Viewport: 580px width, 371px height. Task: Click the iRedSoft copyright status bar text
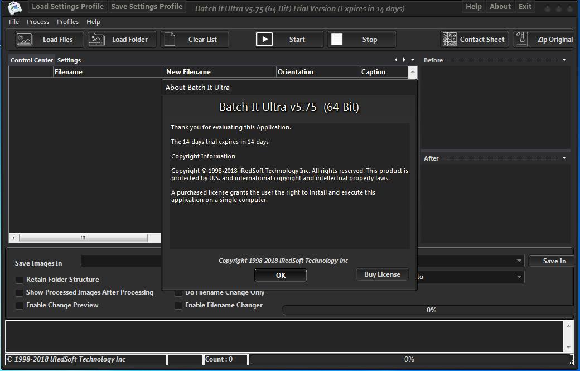66,359
